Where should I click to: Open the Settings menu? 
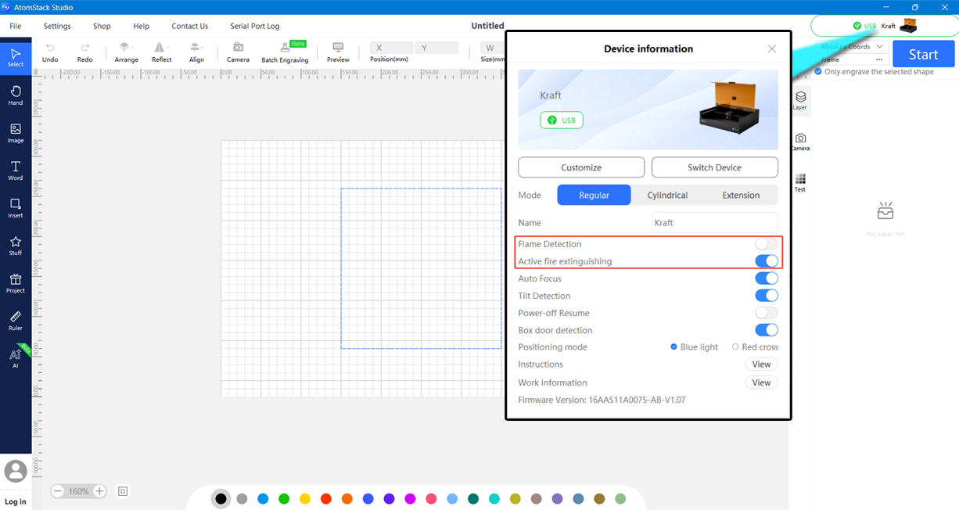click(57, 26)
